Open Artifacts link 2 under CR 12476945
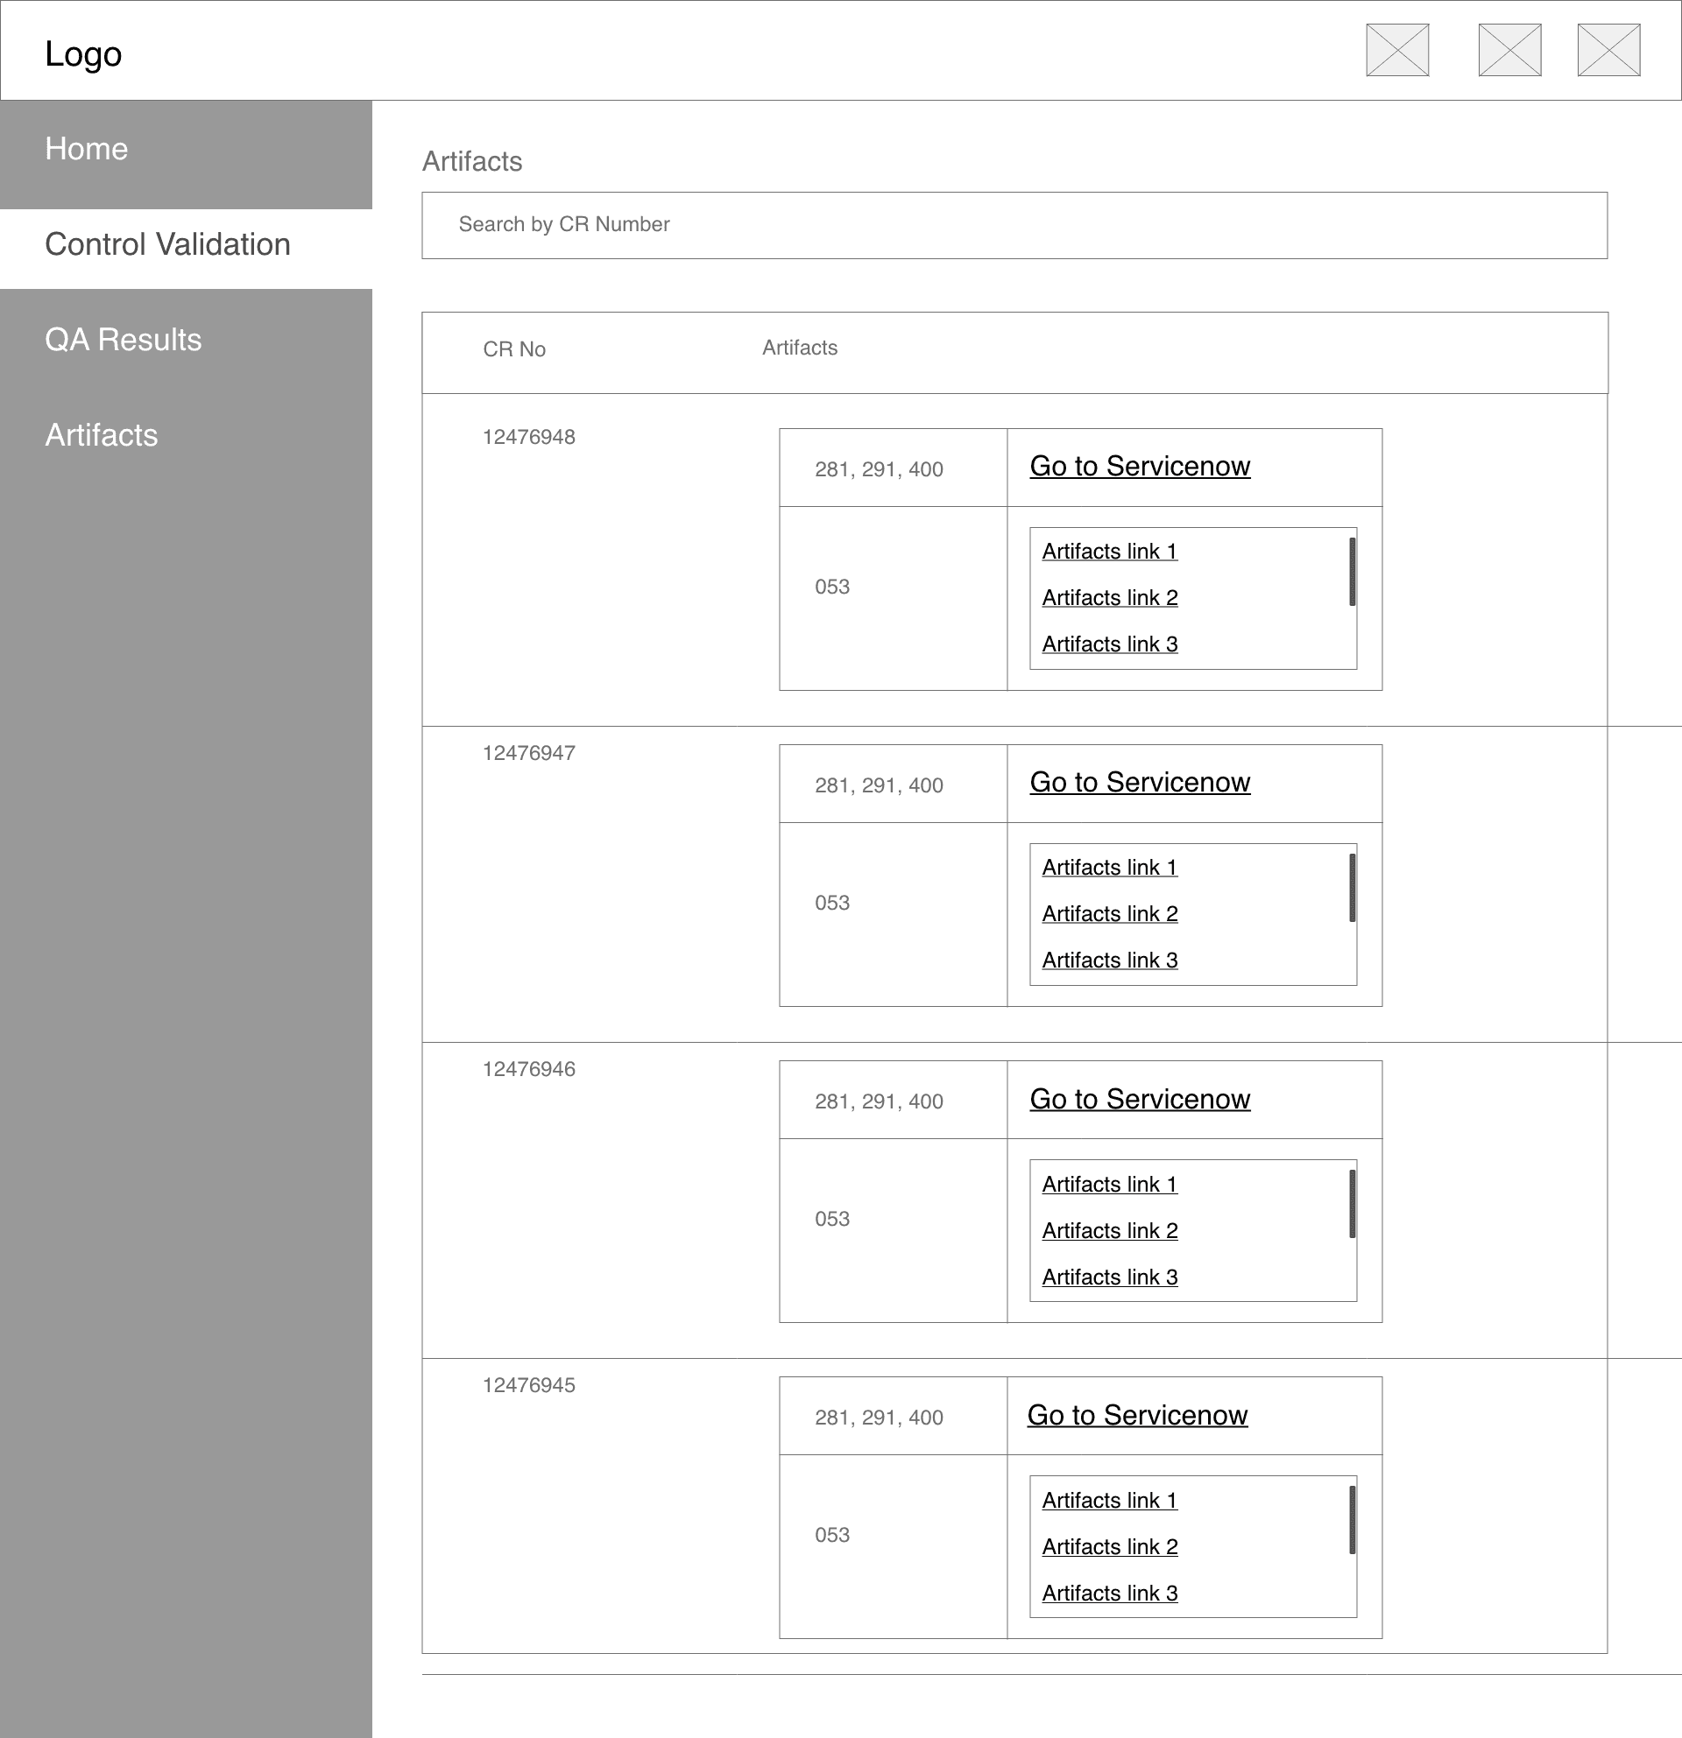 pos(1109,1547)
